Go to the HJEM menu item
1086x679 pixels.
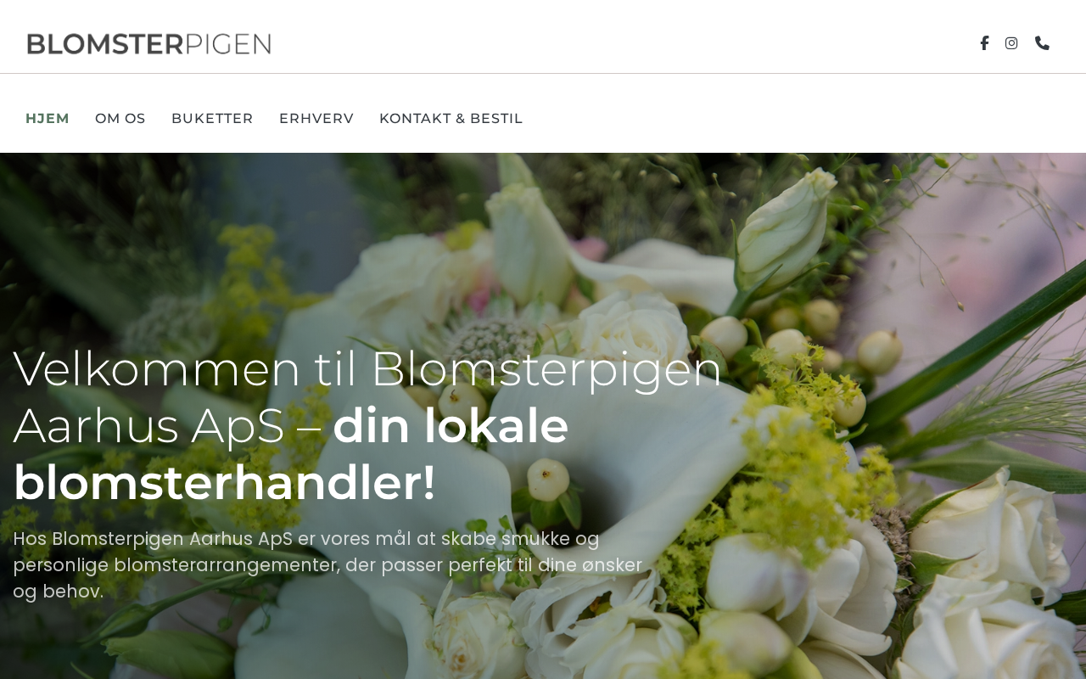48,119
